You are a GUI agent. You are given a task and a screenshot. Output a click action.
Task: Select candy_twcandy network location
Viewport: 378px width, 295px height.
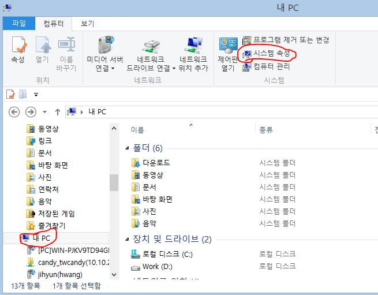(x=68, y=263)
